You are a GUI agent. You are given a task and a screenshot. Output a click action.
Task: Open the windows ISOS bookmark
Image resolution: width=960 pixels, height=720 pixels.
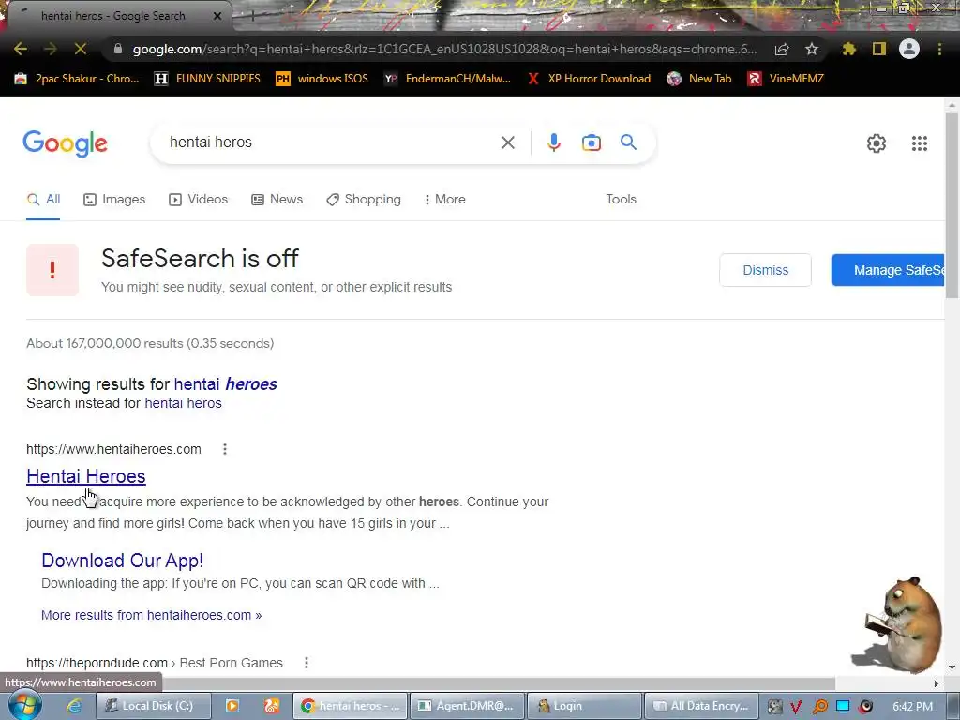pyautogui.click(x=322, y=79)
